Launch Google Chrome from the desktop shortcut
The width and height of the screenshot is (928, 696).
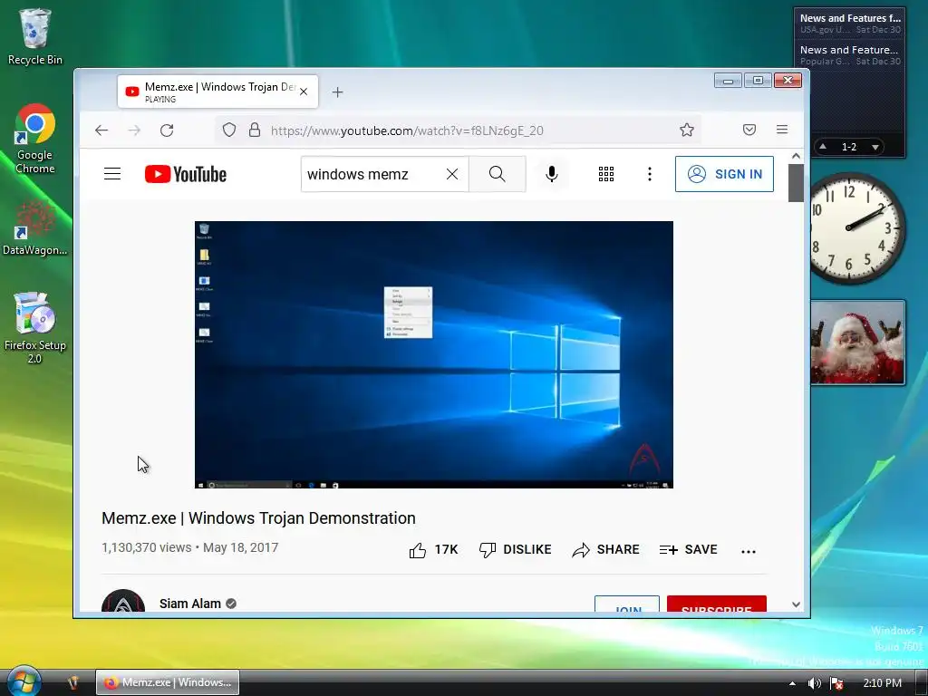click(35, 139)
